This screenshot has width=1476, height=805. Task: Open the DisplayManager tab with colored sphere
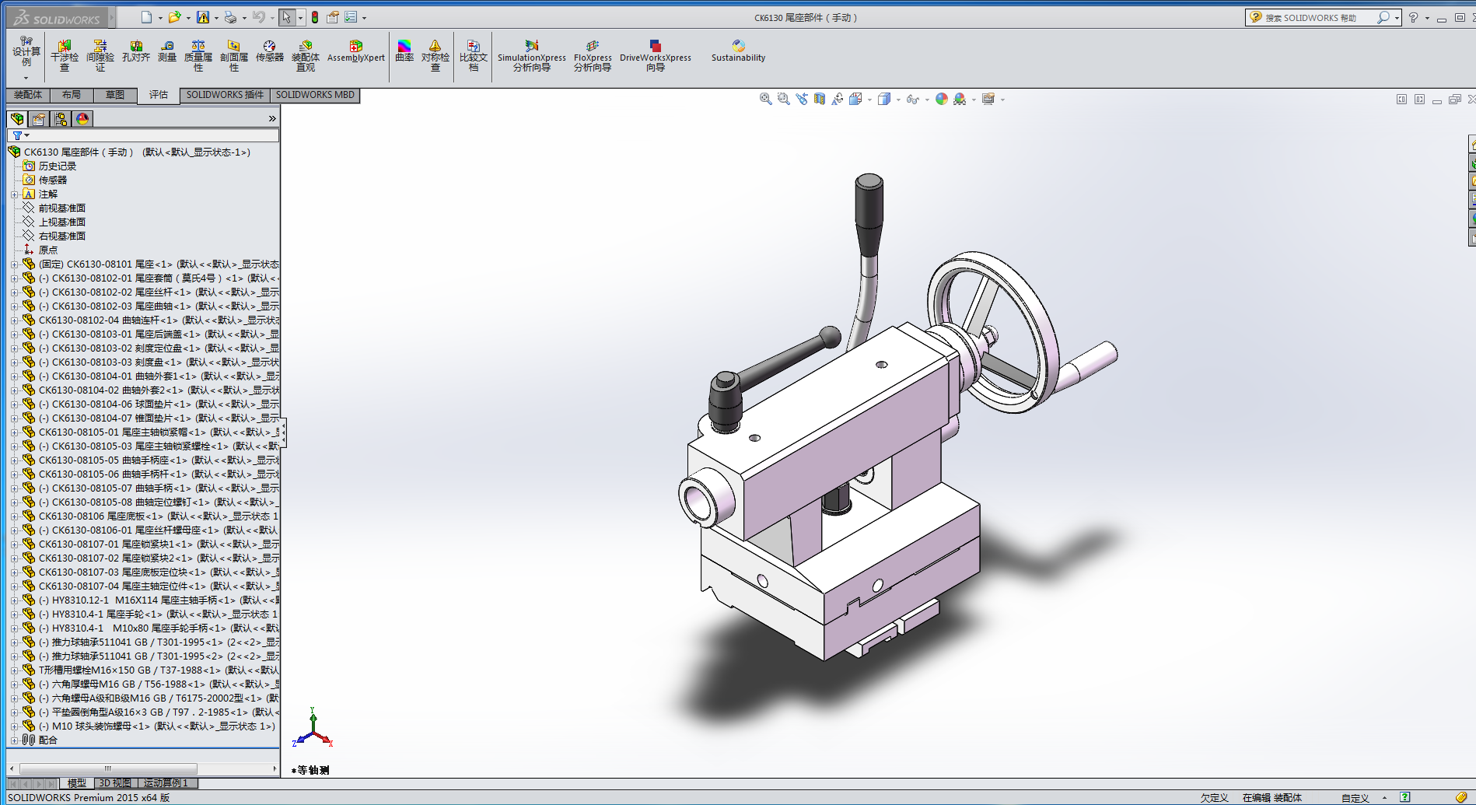pos(82,119)
